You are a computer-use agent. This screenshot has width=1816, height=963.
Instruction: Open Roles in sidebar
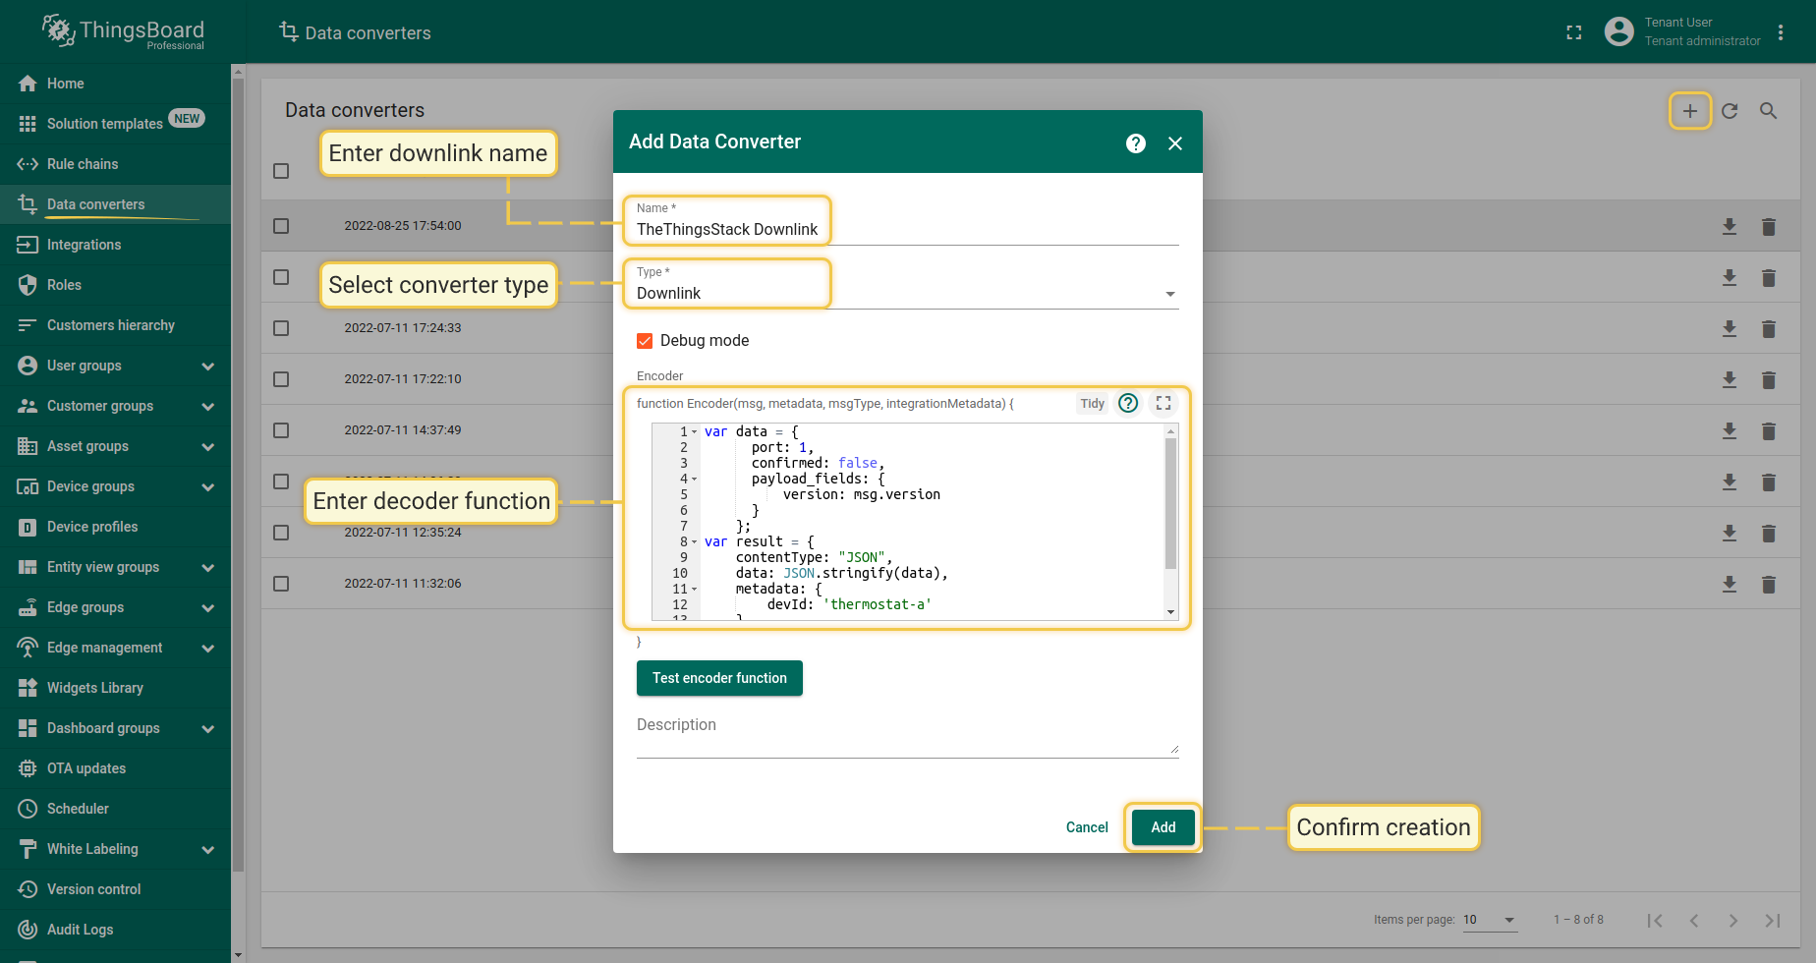(115, 285)
